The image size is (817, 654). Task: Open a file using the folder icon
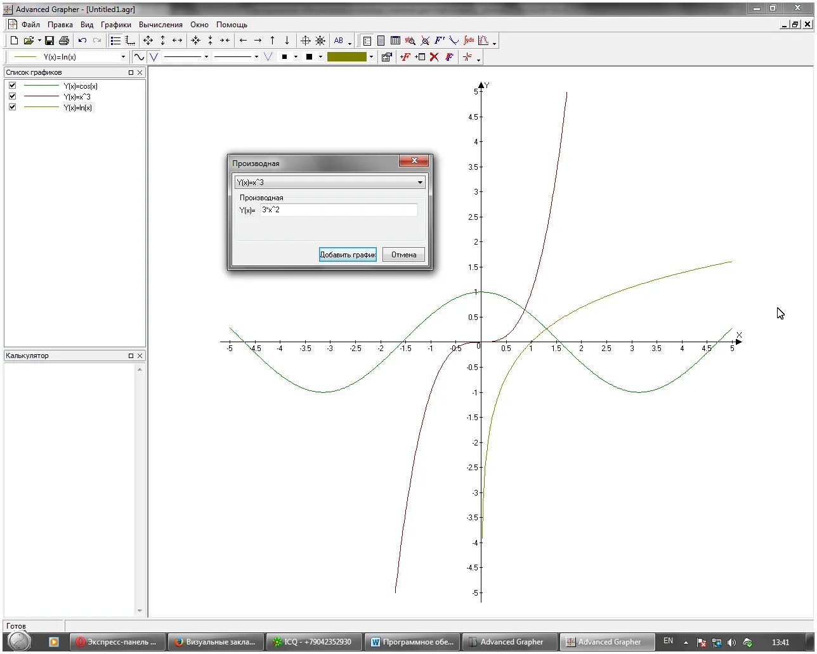pos(29,41)
